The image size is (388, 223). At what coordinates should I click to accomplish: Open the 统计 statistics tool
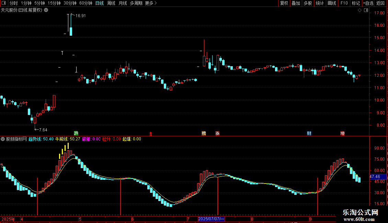point(320,3)
